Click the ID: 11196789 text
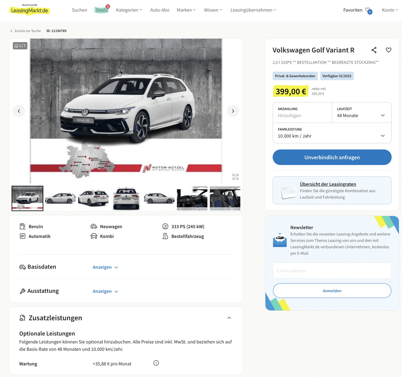The image size is (402, 377). point(56,31)
